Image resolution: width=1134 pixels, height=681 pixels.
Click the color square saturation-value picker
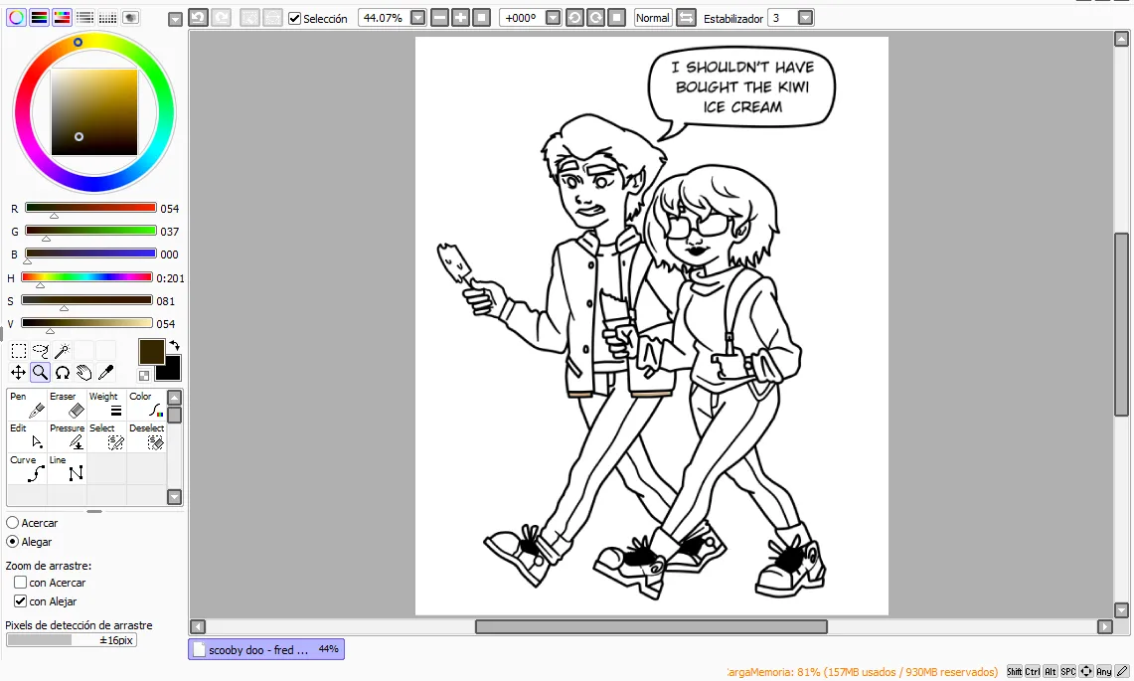tap(94, 112)
